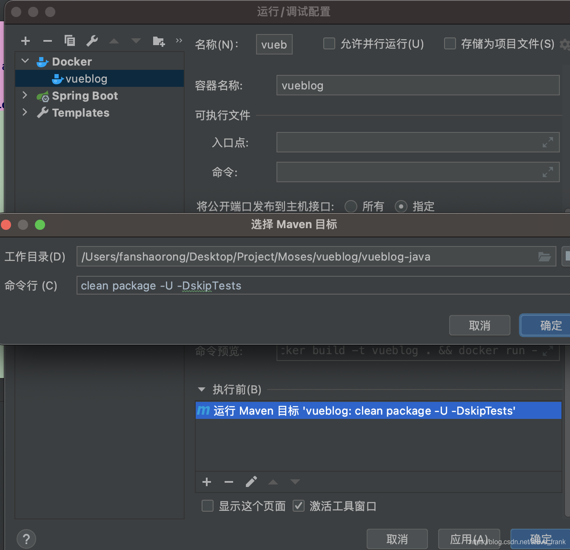570x550 pixels.
Task: Expand the command field editor
Action: pyautogui.click(x=548, y=172)
